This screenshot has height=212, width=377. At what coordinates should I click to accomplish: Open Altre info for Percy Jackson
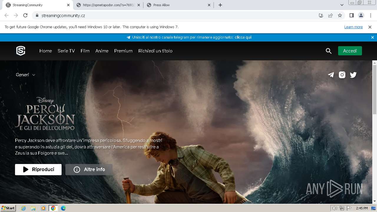(89, 170)
